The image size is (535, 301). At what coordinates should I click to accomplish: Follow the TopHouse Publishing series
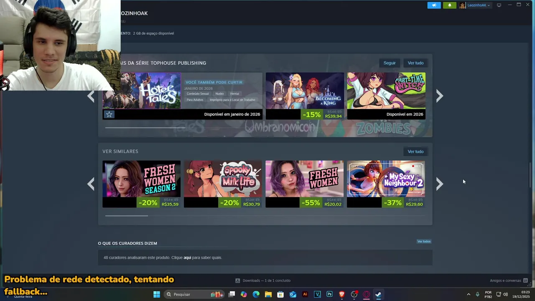[390, 63]
